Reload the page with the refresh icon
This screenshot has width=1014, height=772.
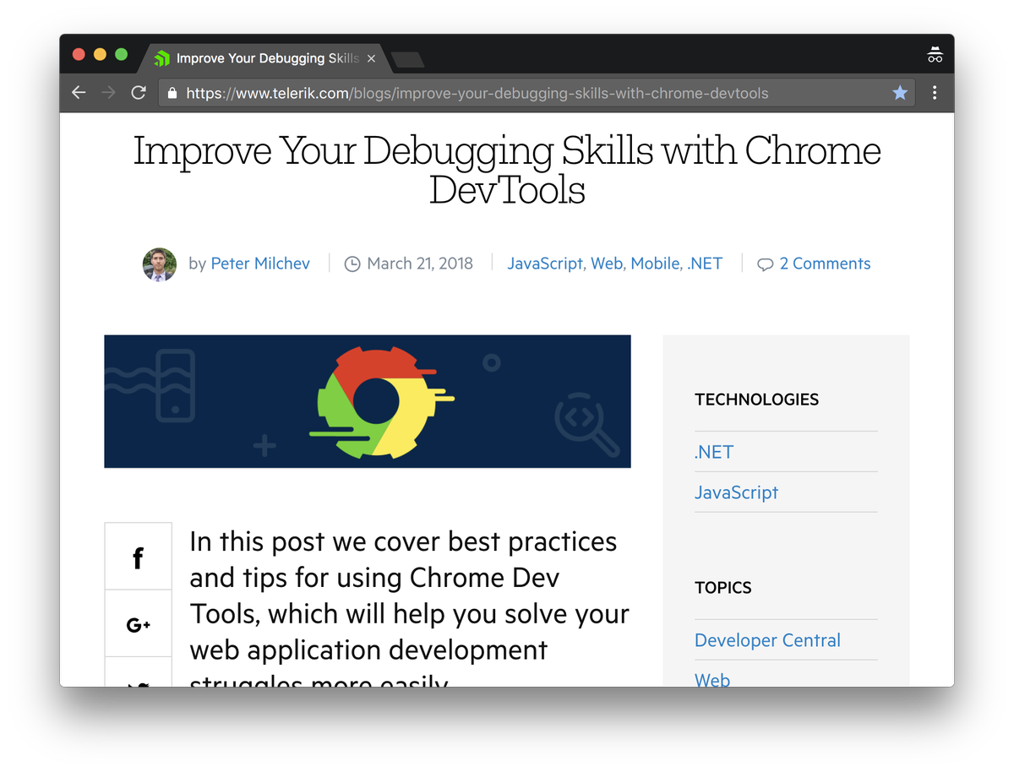[139, 93]
